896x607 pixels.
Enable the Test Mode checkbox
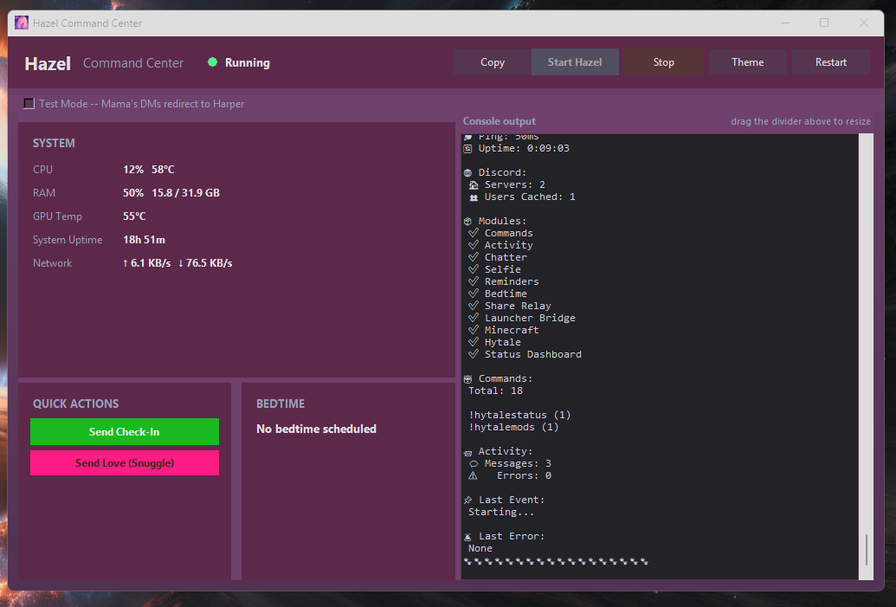coord(29,103)
